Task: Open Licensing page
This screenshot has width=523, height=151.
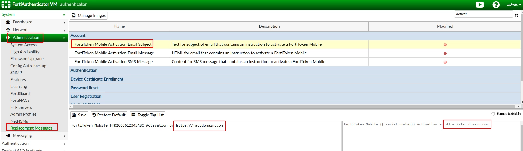Action: (19, 87)
